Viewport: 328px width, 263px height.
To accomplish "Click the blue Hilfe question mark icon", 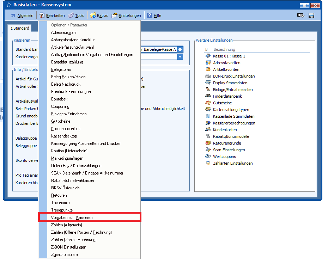I will coord(150,16).
